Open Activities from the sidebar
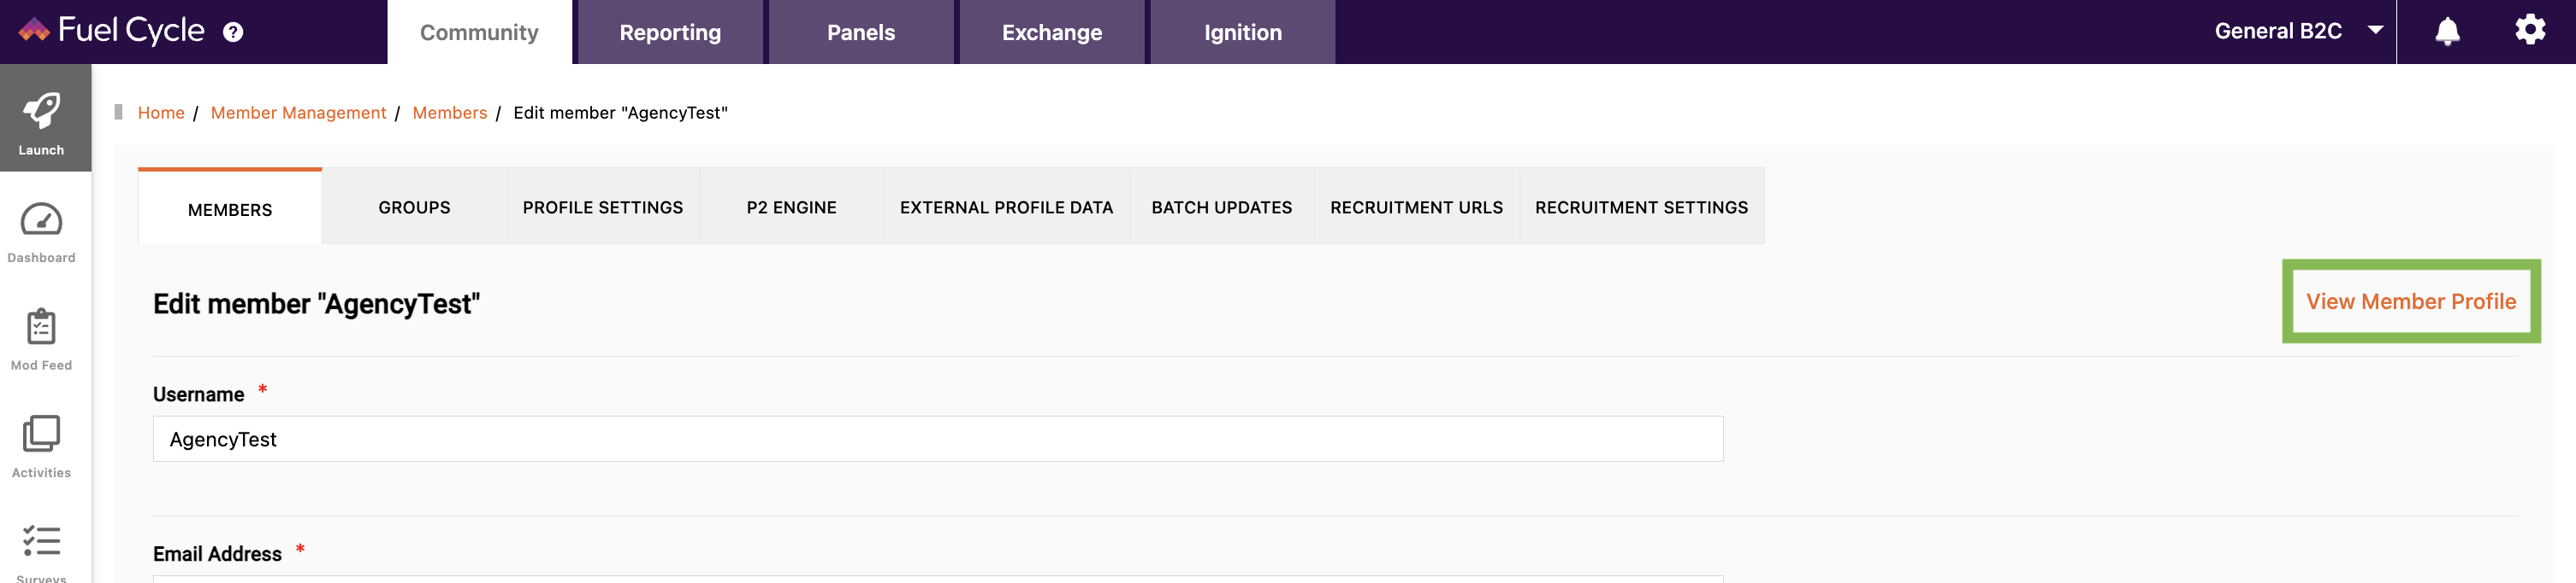The width and height of the screenshot is (2576, 583). point(41,448)
